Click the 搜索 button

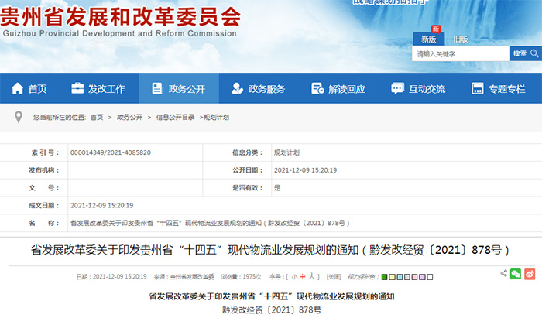(526, 53)
